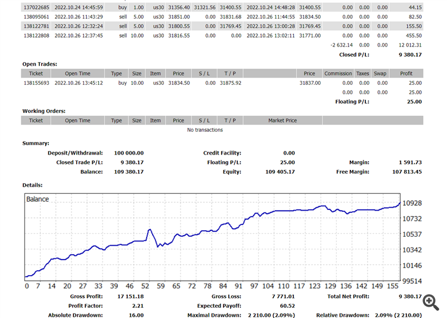Click closed trade ticket 137022685

tap(36, 7)
